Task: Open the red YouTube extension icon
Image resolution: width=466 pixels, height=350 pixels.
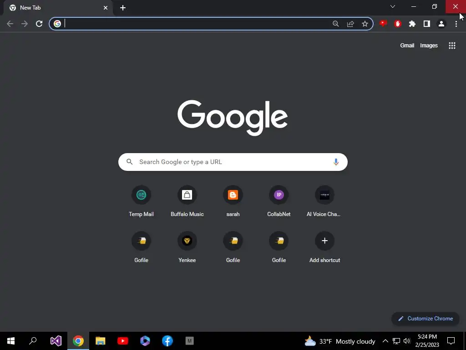Action: [x=383, y=24]
